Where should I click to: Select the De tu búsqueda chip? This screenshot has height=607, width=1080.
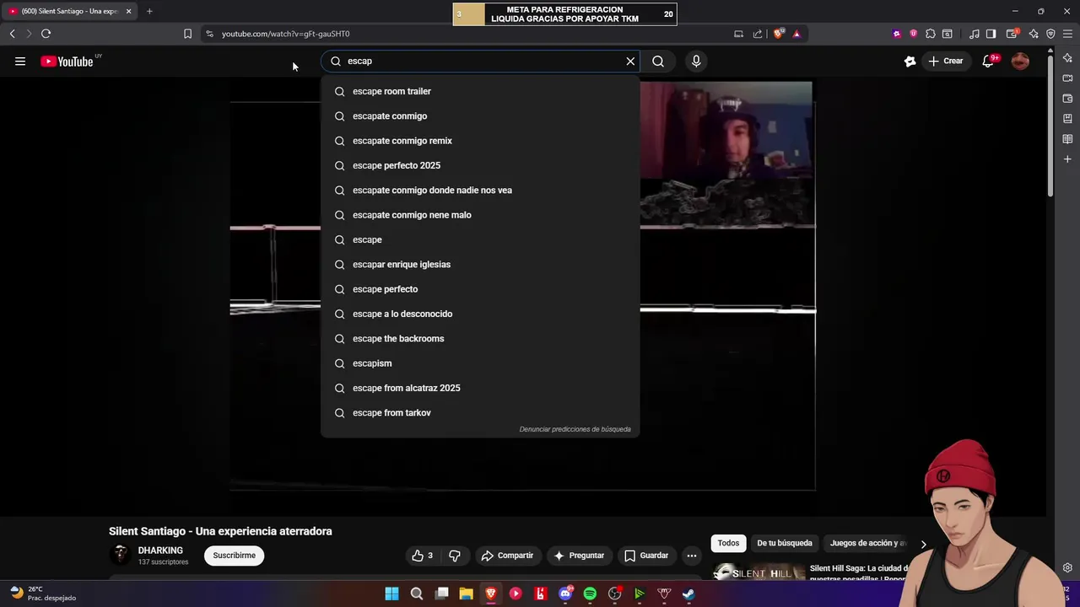[x=785, y=543]
